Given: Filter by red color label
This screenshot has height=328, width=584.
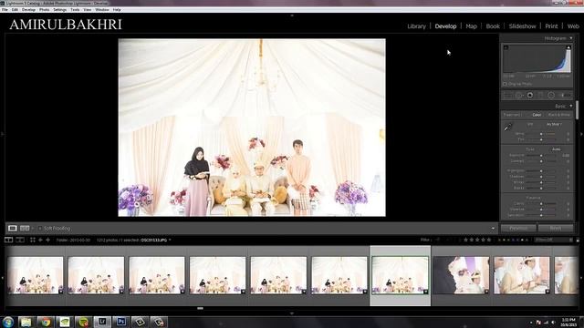Looking at the screenshot, I should coord(499,241).
